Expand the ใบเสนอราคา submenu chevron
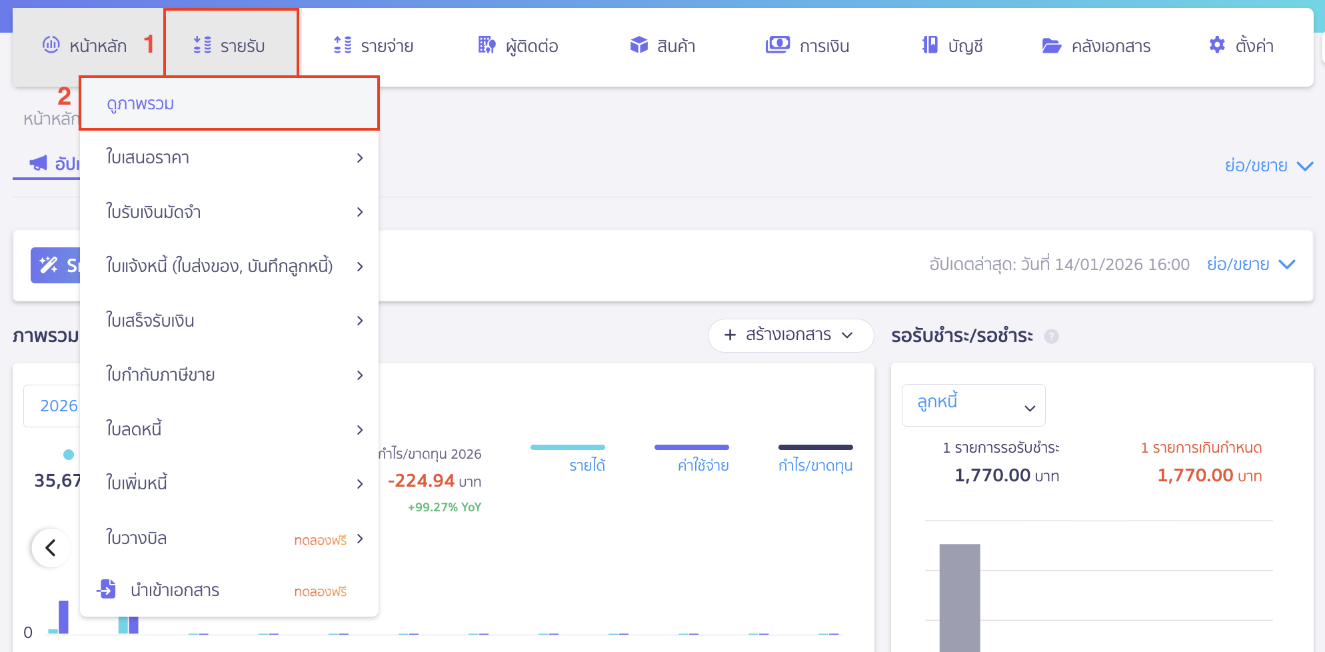 click(x=360, y=158)
